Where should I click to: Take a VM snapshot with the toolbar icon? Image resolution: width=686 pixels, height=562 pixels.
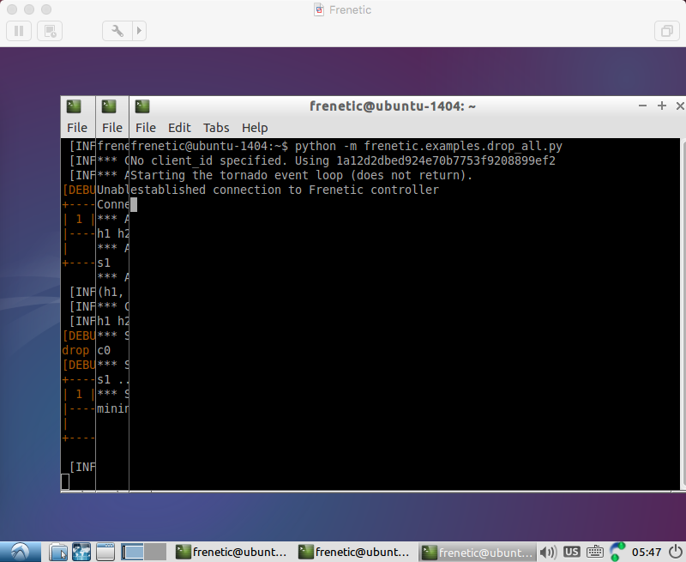50,31
